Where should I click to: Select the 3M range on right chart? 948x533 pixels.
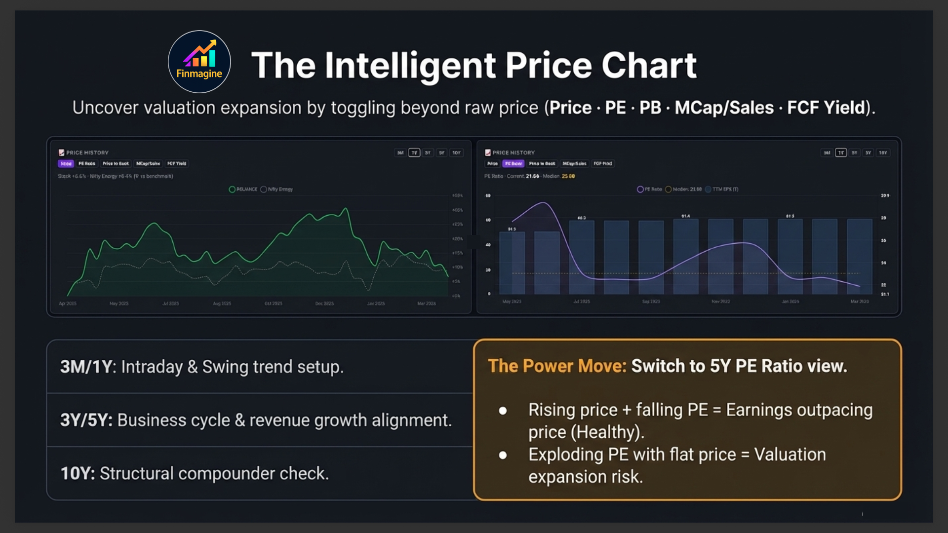click(x=827, y=152)
